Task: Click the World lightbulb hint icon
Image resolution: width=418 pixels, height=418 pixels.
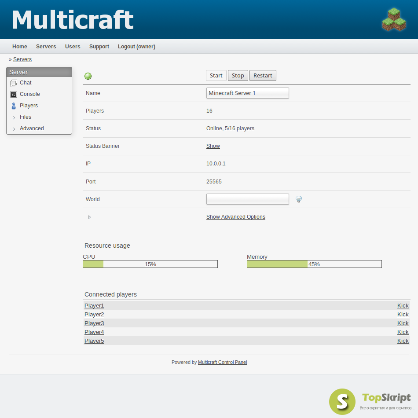Action: [x=299, y=199]
